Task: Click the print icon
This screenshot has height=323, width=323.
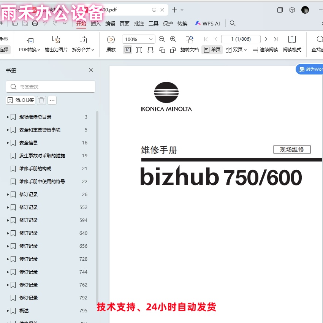Action: [35, 23]
